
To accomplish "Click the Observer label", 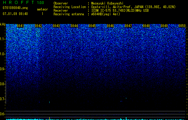I will coord(61,3).
